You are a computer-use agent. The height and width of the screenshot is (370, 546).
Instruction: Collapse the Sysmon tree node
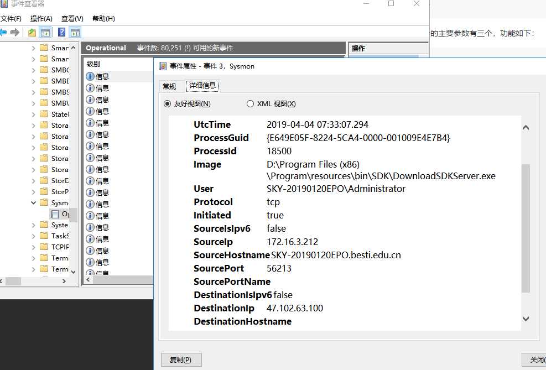tap(33, 202)
